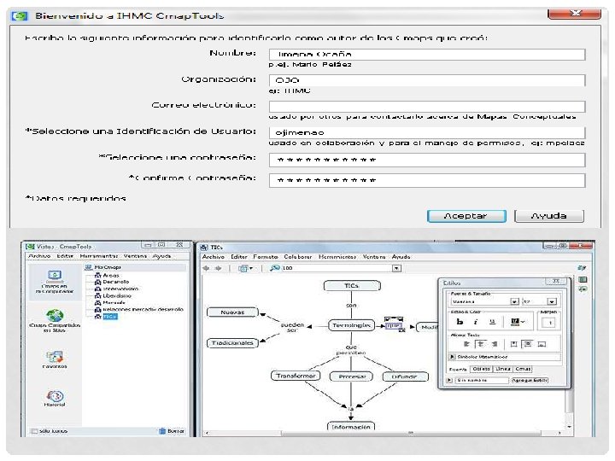Open Herramientas menu in Vistas window

pos(99,256)
